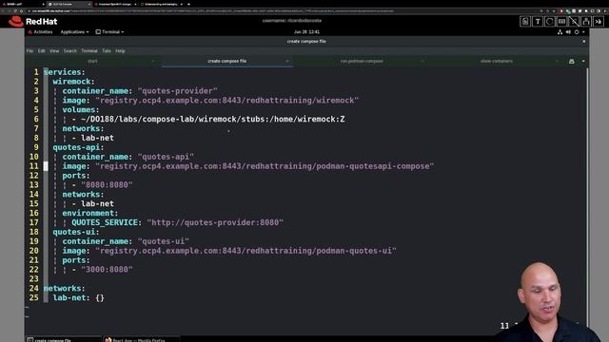Image resolution: width=609 pixels, height=342 pixels.
Task: Click the network status icon
Action: (560, 32)
